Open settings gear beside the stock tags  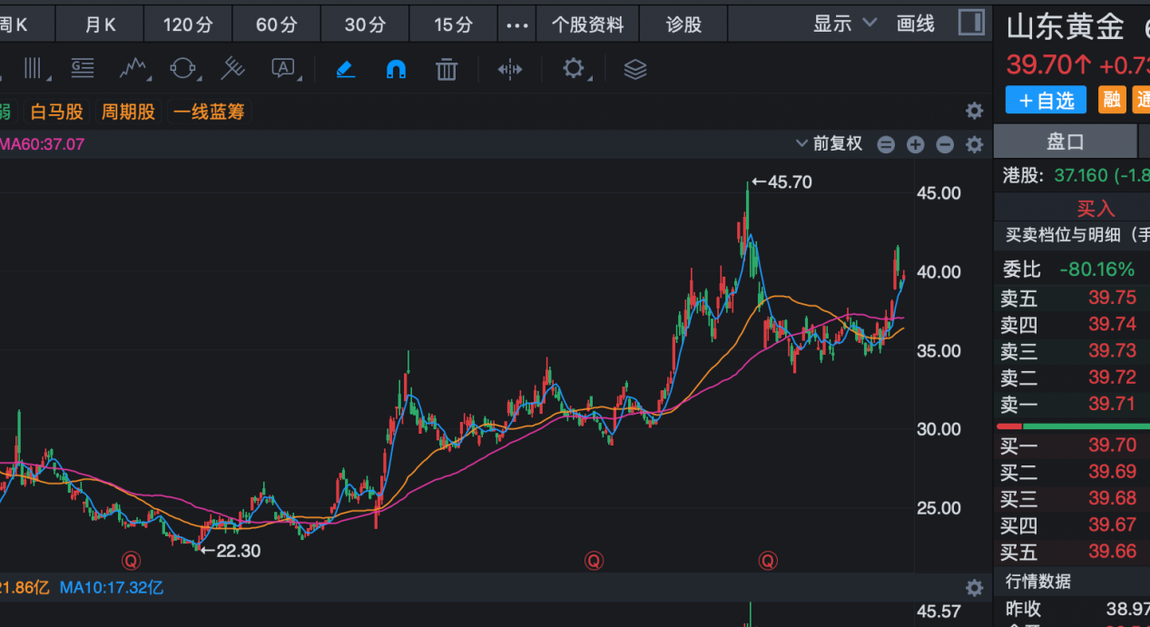pyautogui.click(x=974, y=112)
